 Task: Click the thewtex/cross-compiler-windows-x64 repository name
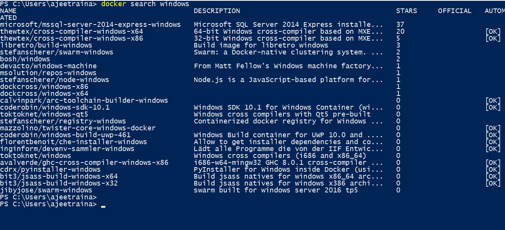[x=72, y=31]
